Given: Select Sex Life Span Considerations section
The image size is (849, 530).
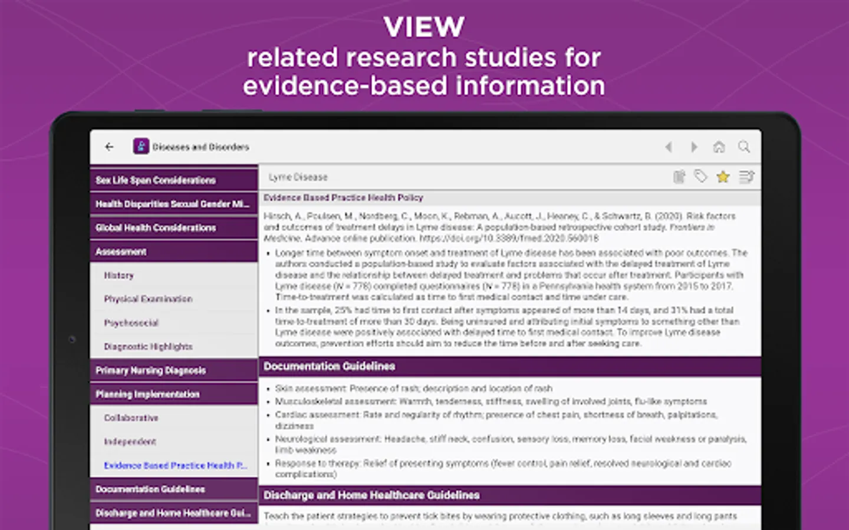Looking at the screenshot, I should click(174, 180).
